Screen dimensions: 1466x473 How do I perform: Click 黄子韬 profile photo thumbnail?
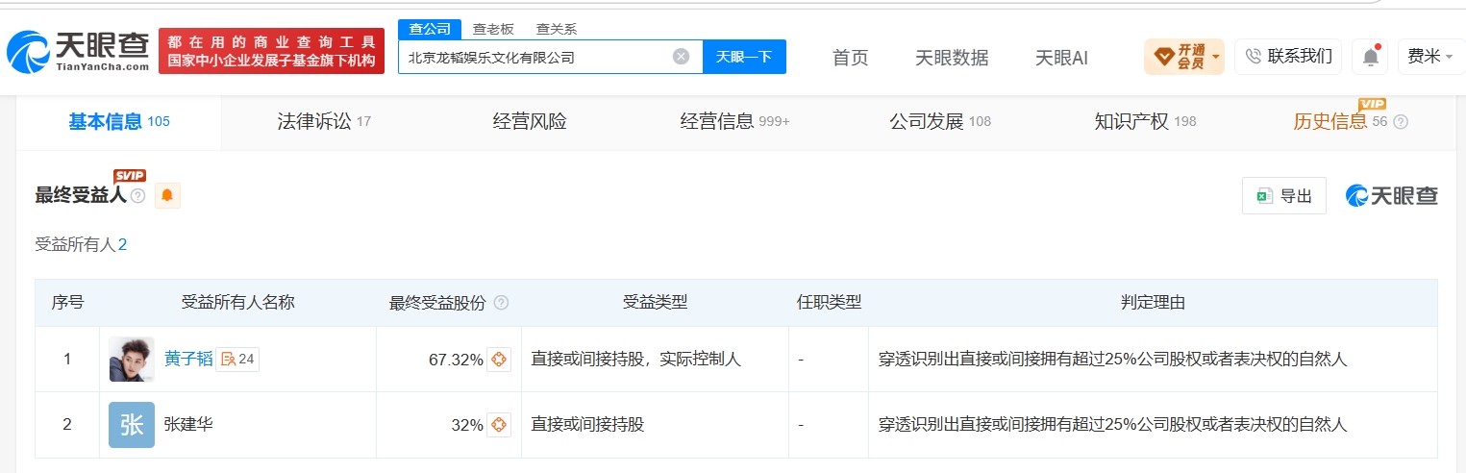click(132, 360)
